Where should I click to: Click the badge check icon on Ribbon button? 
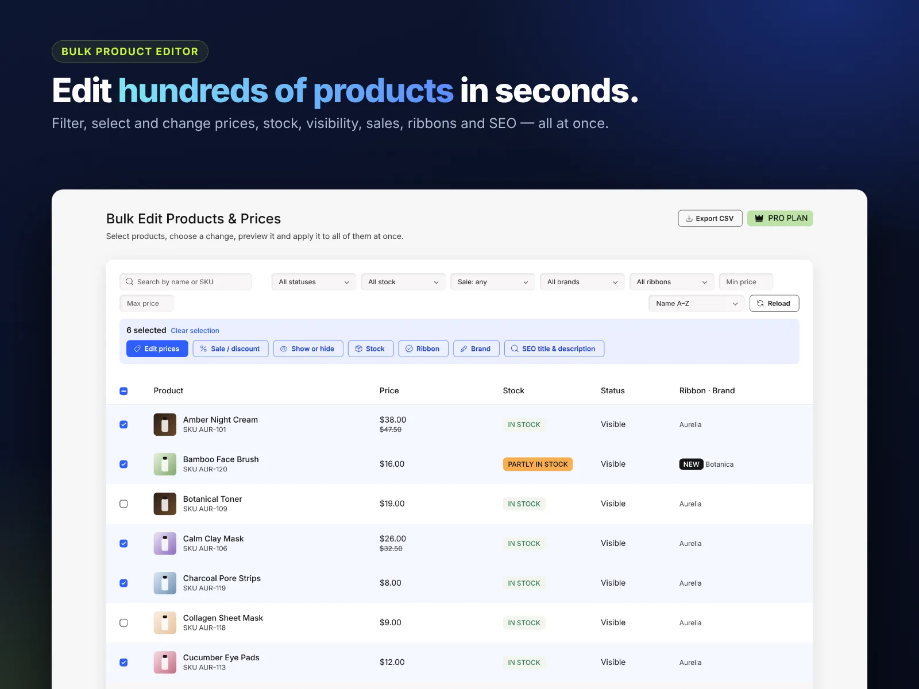(x=409, y=349)
